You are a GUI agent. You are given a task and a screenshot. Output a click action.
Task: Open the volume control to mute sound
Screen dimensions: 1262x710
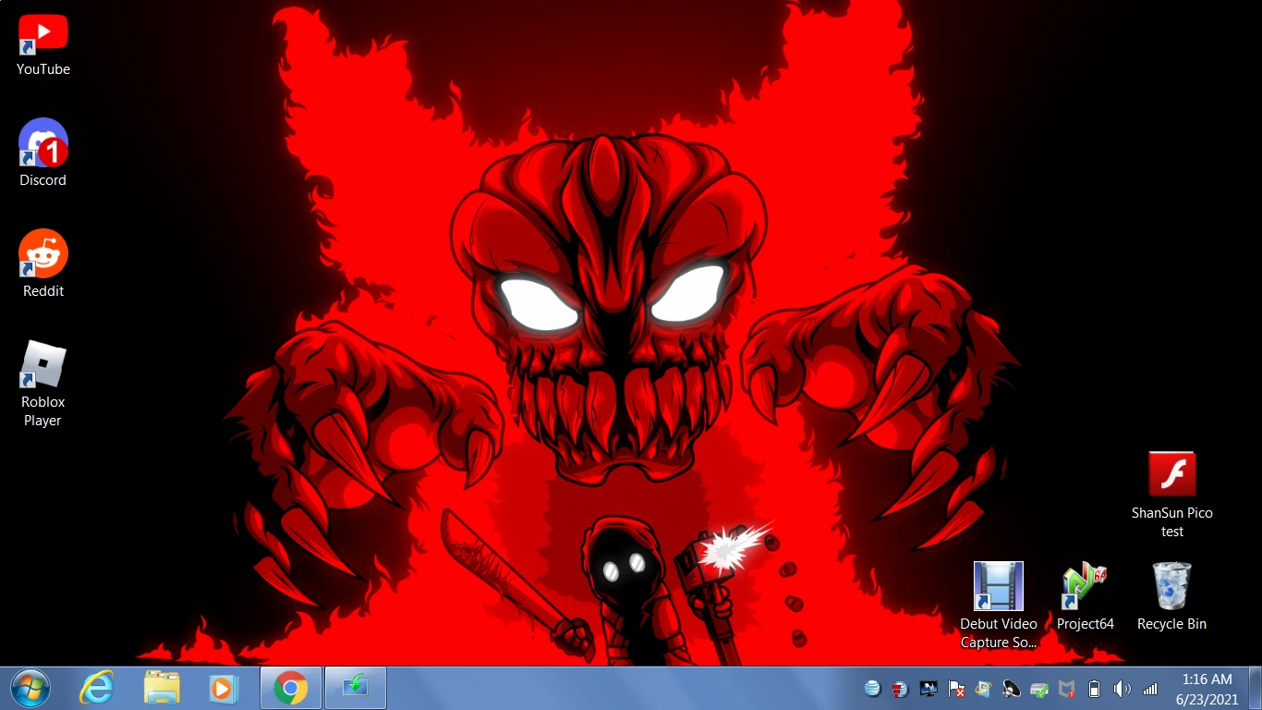tap(1122, 690)
